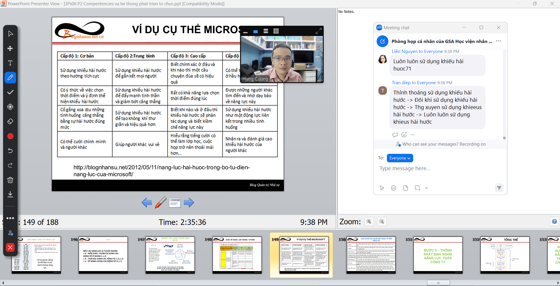
Task: Expand screenshot options chevron
Action: tap(426, 188)
